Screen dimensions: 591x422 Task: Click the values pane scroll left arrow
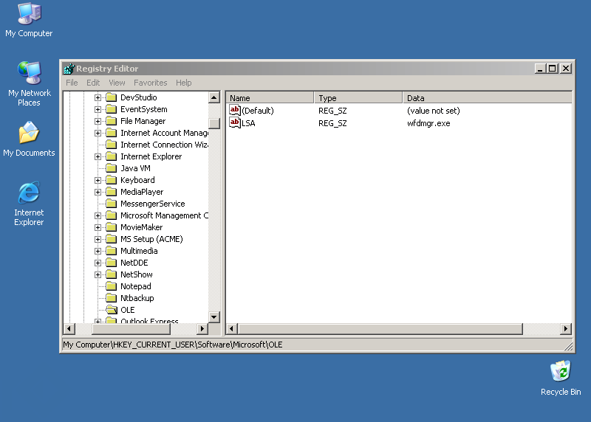pyautogui.click(x=232, y=328)
